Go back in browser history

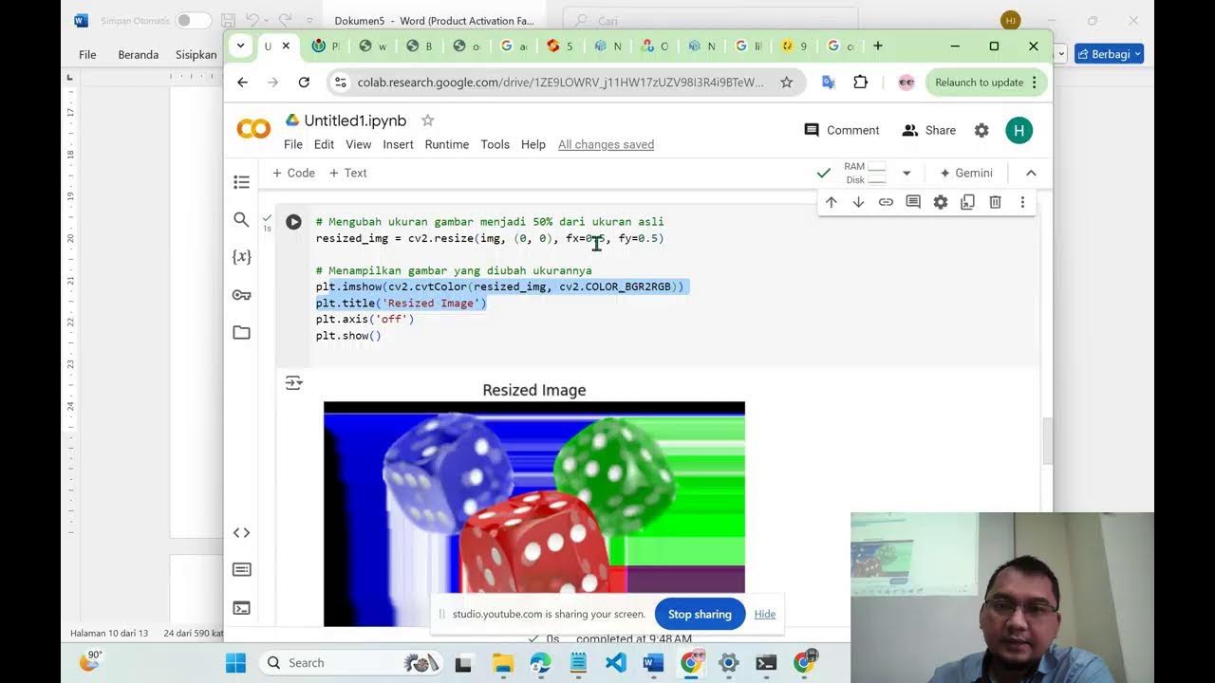[x=242, y=83]
